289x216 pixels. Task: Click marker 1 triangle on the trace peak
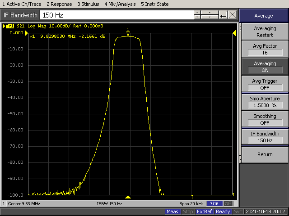point(128,33)
